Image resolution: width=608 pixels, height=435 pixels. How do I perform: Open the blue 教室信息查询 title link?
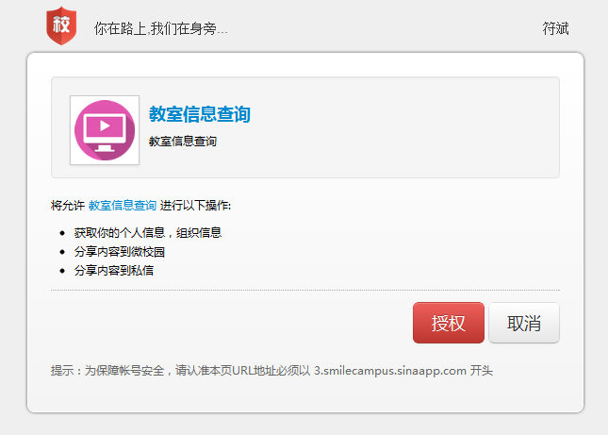tap(200, 114)
